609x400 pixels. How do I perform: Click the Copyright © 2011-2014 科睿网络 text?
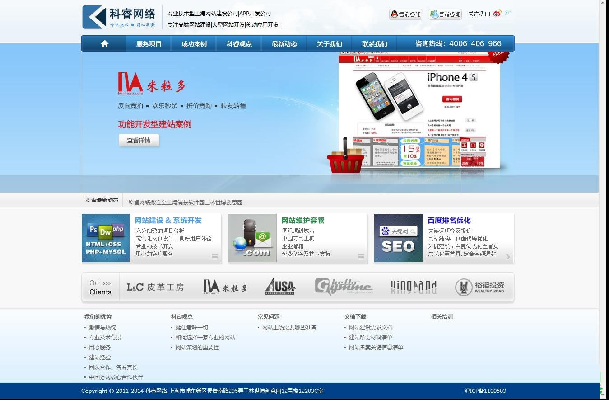[x=124, y=391]
